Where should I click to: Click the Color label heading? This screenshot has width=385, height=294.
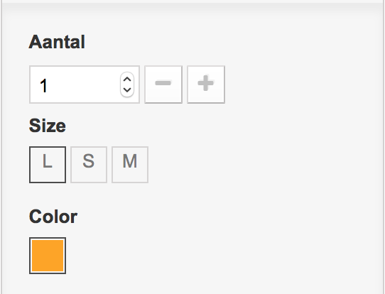pyautogui.click(x=53, y=217)
